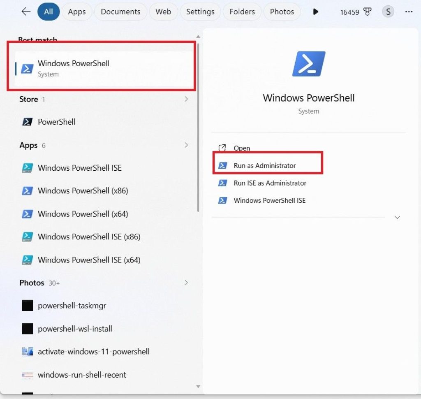This screenshot has height=399, width=421.
Task: Click the powershell-wsl-install thumbnail
Action: click(x=28, y=329)
